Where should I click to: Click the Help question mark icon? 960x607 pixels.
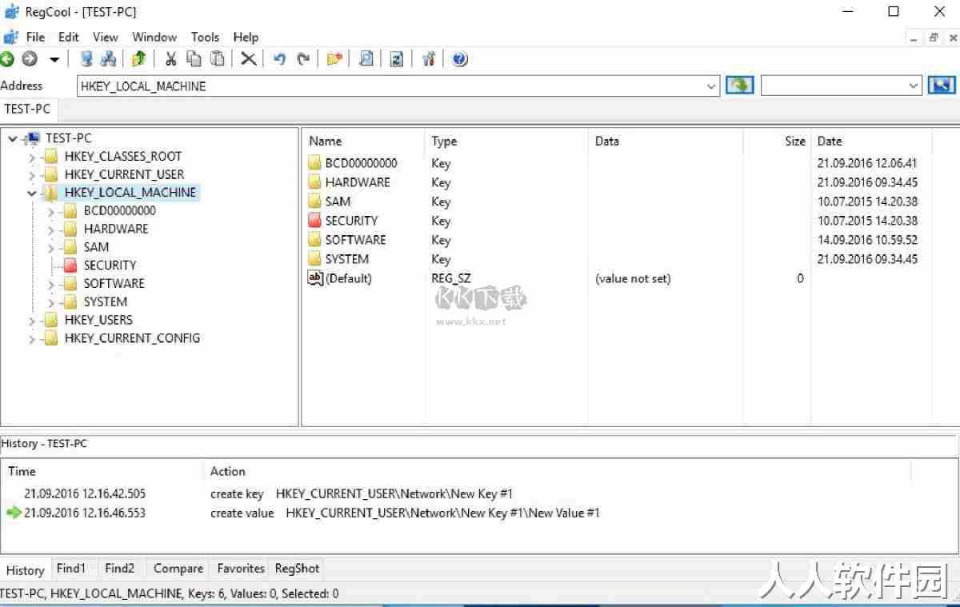(459, 58)
